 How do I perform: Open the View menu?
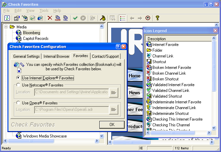(30, 10)
